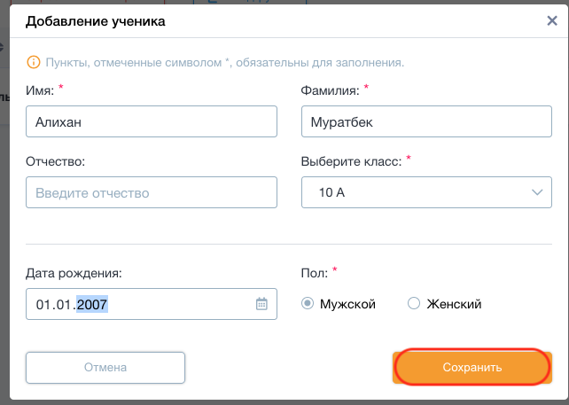Click the orange info icon near notice
This screenshot has height=405, width=569.
tap(34, 62)
